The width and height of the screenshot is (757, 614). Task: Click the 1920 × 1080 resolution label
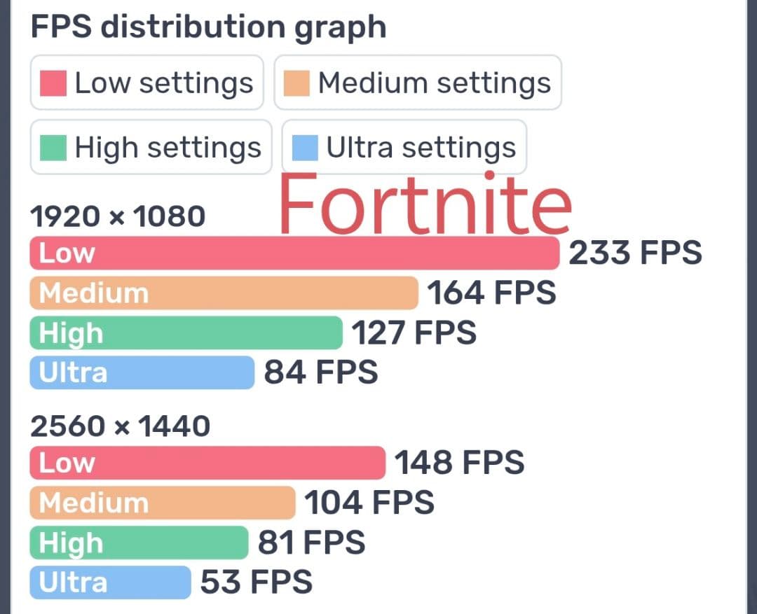coord(118,216)
